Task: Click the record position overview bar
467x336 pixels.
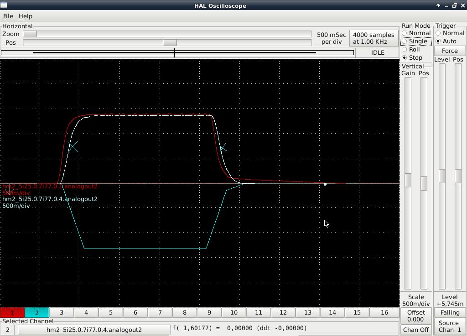Action: coord(177,53)
